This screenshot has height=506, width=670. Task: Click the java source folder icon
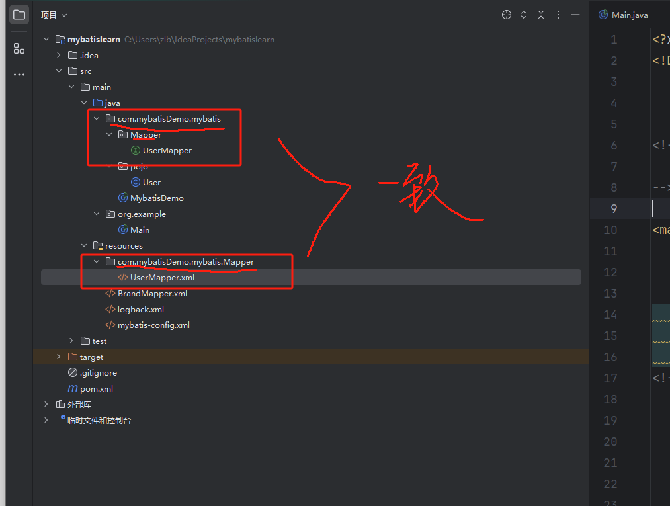pos(98,103)
